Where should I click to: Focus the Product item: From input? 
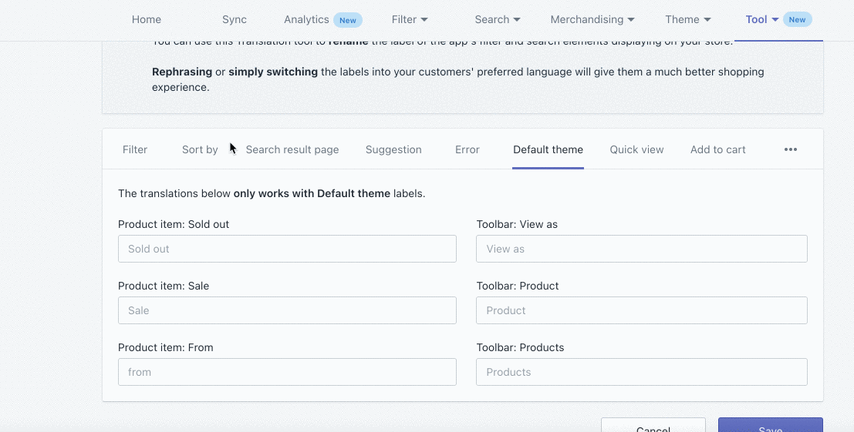pyautogui.click(x=287, y=372)
